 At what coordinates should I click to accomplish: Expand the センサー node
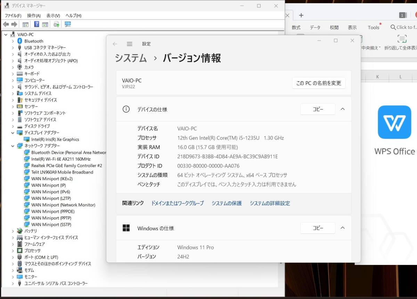13,107
